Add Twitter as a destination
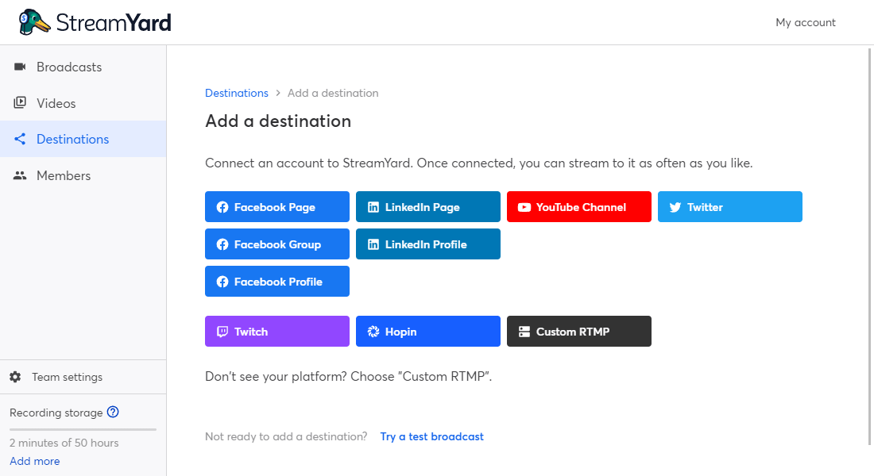874x476 pixels. click(729, 207)
